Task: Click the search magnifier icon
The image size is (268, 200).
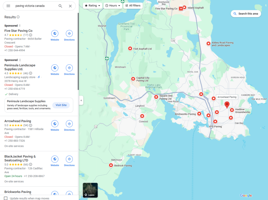Action: pos(60,6)
